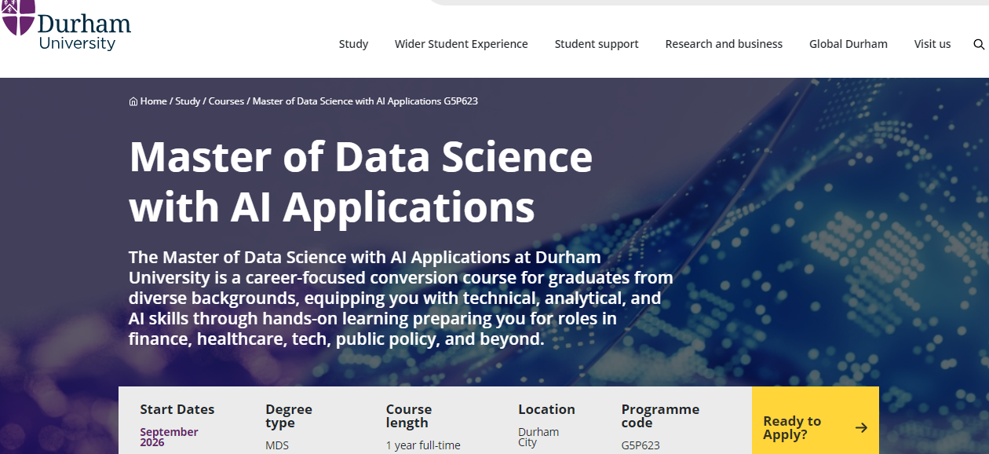Image resolution: width=989 pixels, height=454 pixels.
Task: Click the Durham City location value
Action: coord(538,437)
